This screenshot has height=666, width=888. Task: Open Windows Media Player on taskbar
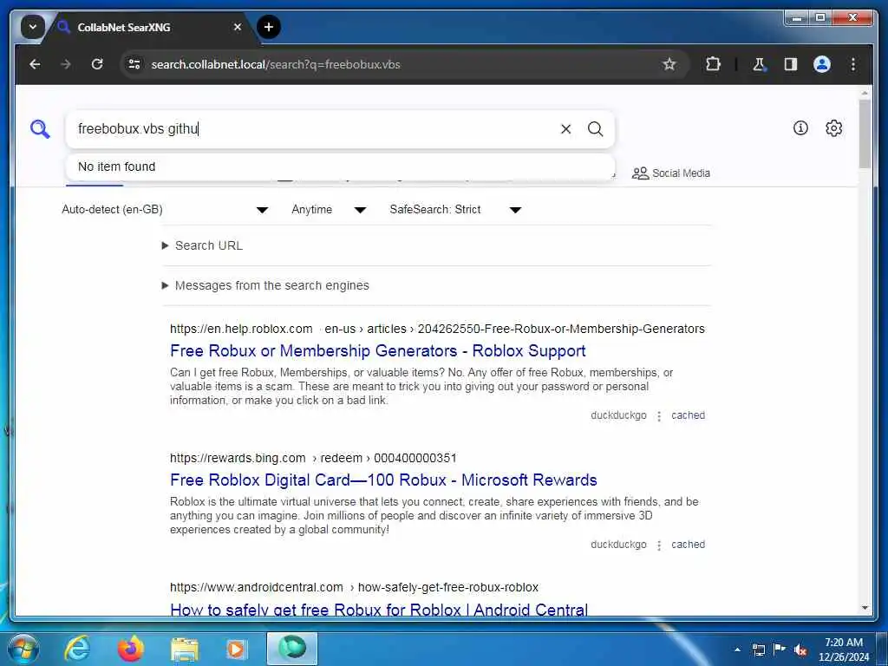click(x=237, y=649)
